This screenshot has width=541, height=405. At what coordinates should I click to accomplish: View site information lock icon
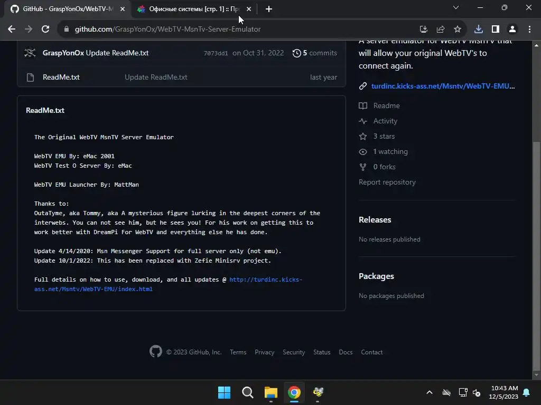click(x=66, y=30)
